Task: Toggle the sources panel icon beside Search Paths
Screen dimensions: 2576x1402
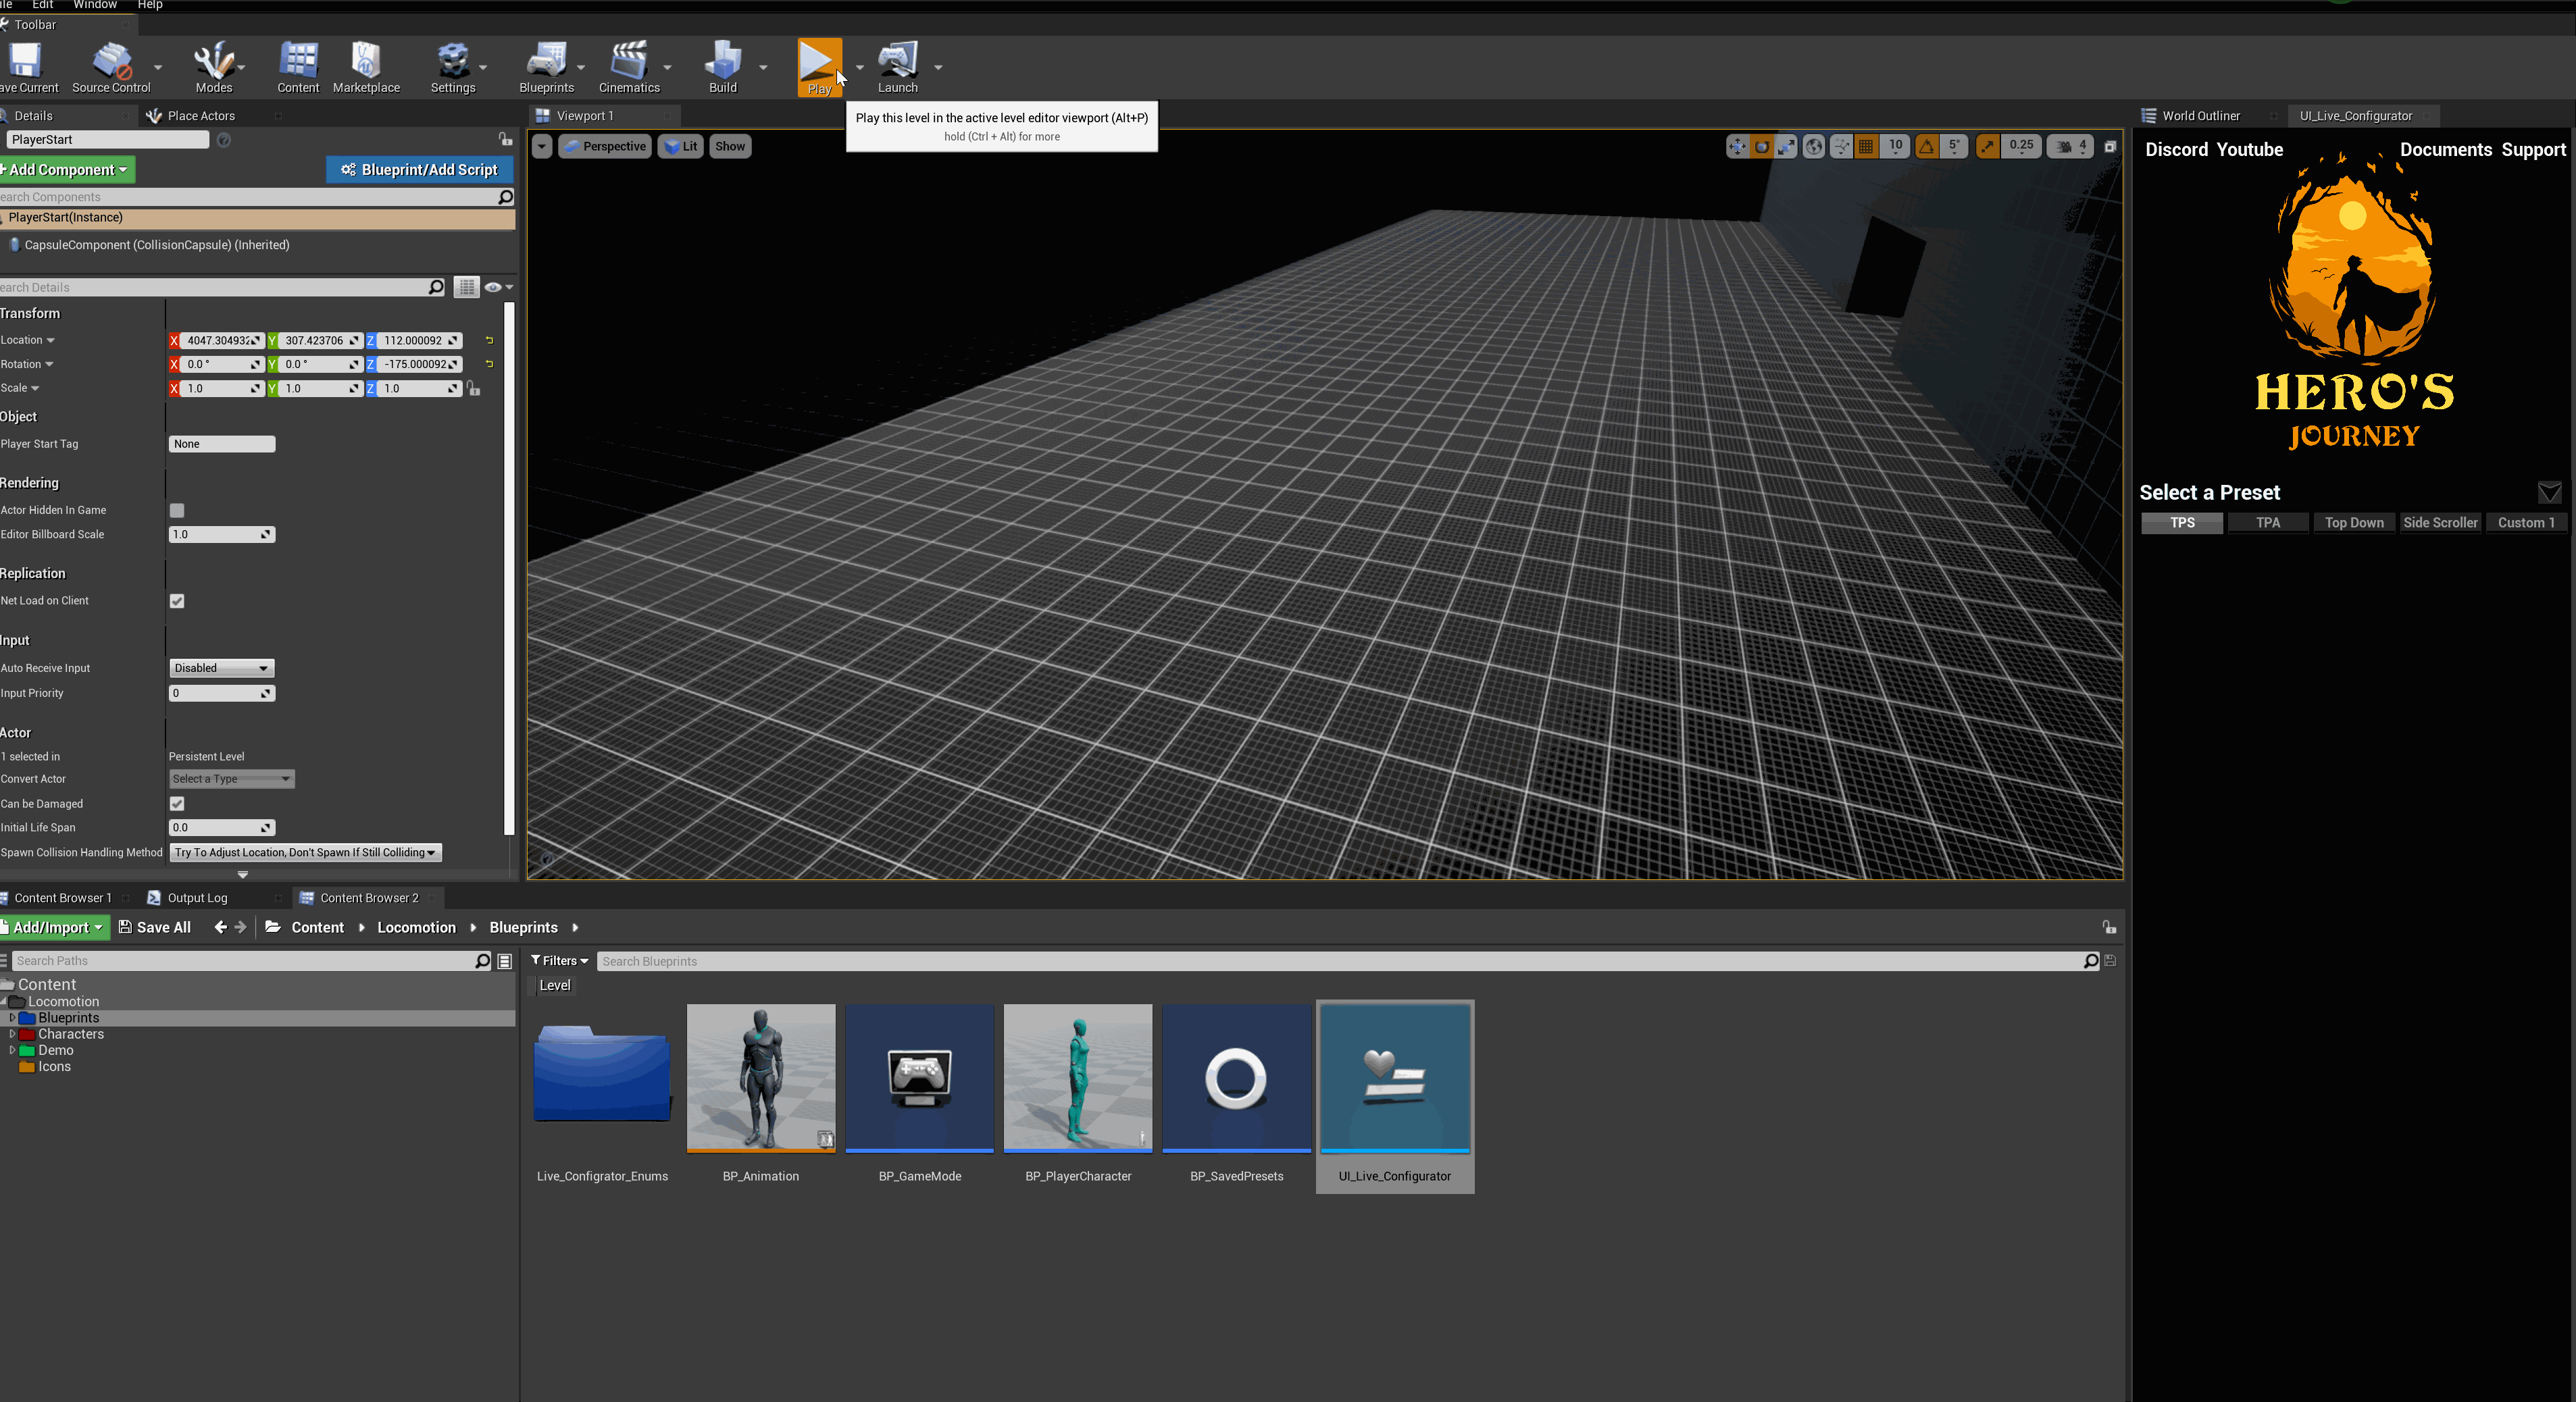Action: (x=505, y=961)
